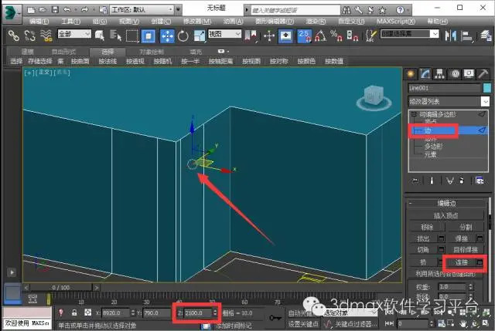This screenshot has width=495, height=331.
Task: Click the Save file icon in the quick access toolbar
Action: click(55, 10)
